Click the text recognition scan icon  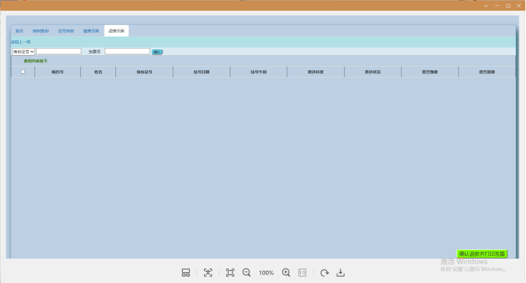pyautogui.click(x=208, y=272)
